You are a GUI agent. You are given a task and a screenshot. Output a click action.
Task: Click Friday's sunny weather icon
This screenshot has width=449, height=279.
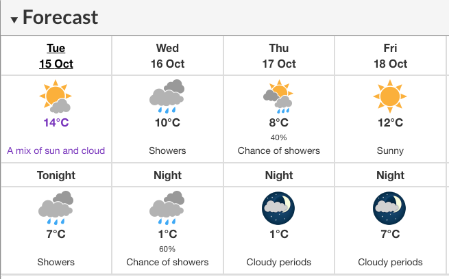click(x=390, y=96)
